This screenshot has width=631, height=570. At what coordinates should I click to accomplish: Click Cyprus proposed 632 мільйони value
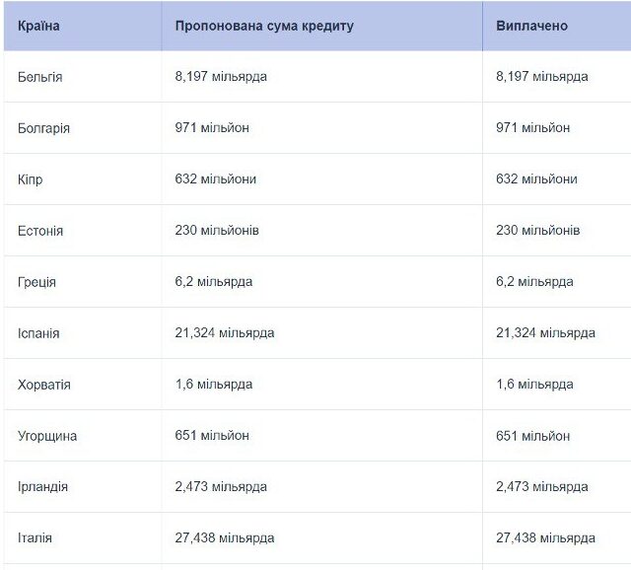(215, 178)
